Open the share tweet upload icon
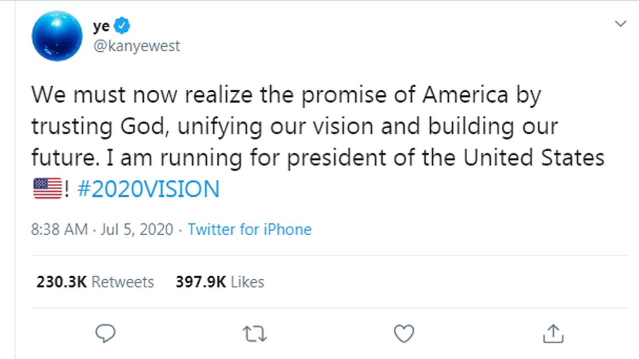This screenshot has height=359, width=639. tap(553, 334)
